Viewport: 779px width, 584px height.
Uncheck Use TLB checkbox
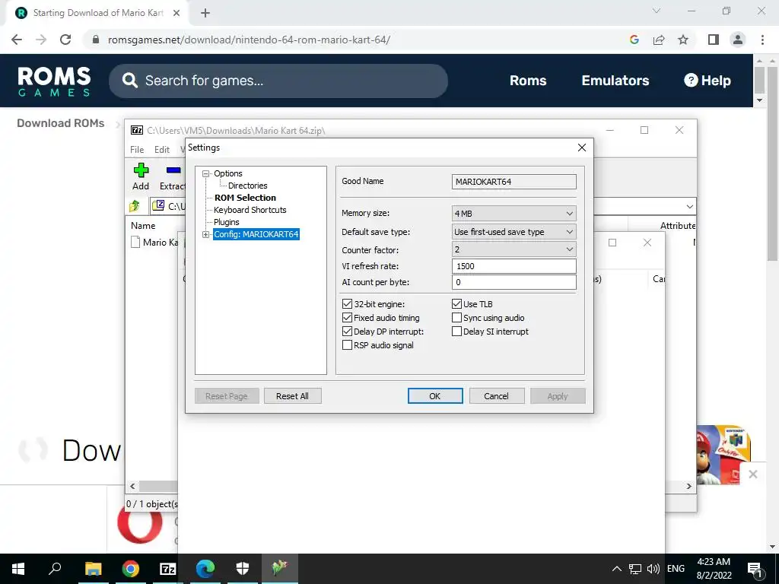point(456,304)
